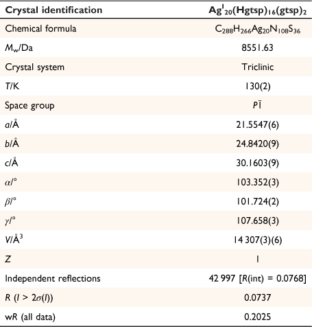
Task: Select the beta angle value 101.724(2)
Action: [x=257, y=201]
